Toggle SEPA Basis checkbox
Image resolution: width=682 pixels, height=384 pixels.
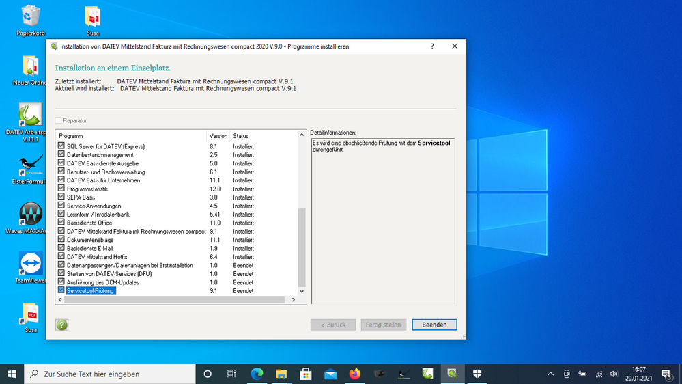click(x=61, y=197)
